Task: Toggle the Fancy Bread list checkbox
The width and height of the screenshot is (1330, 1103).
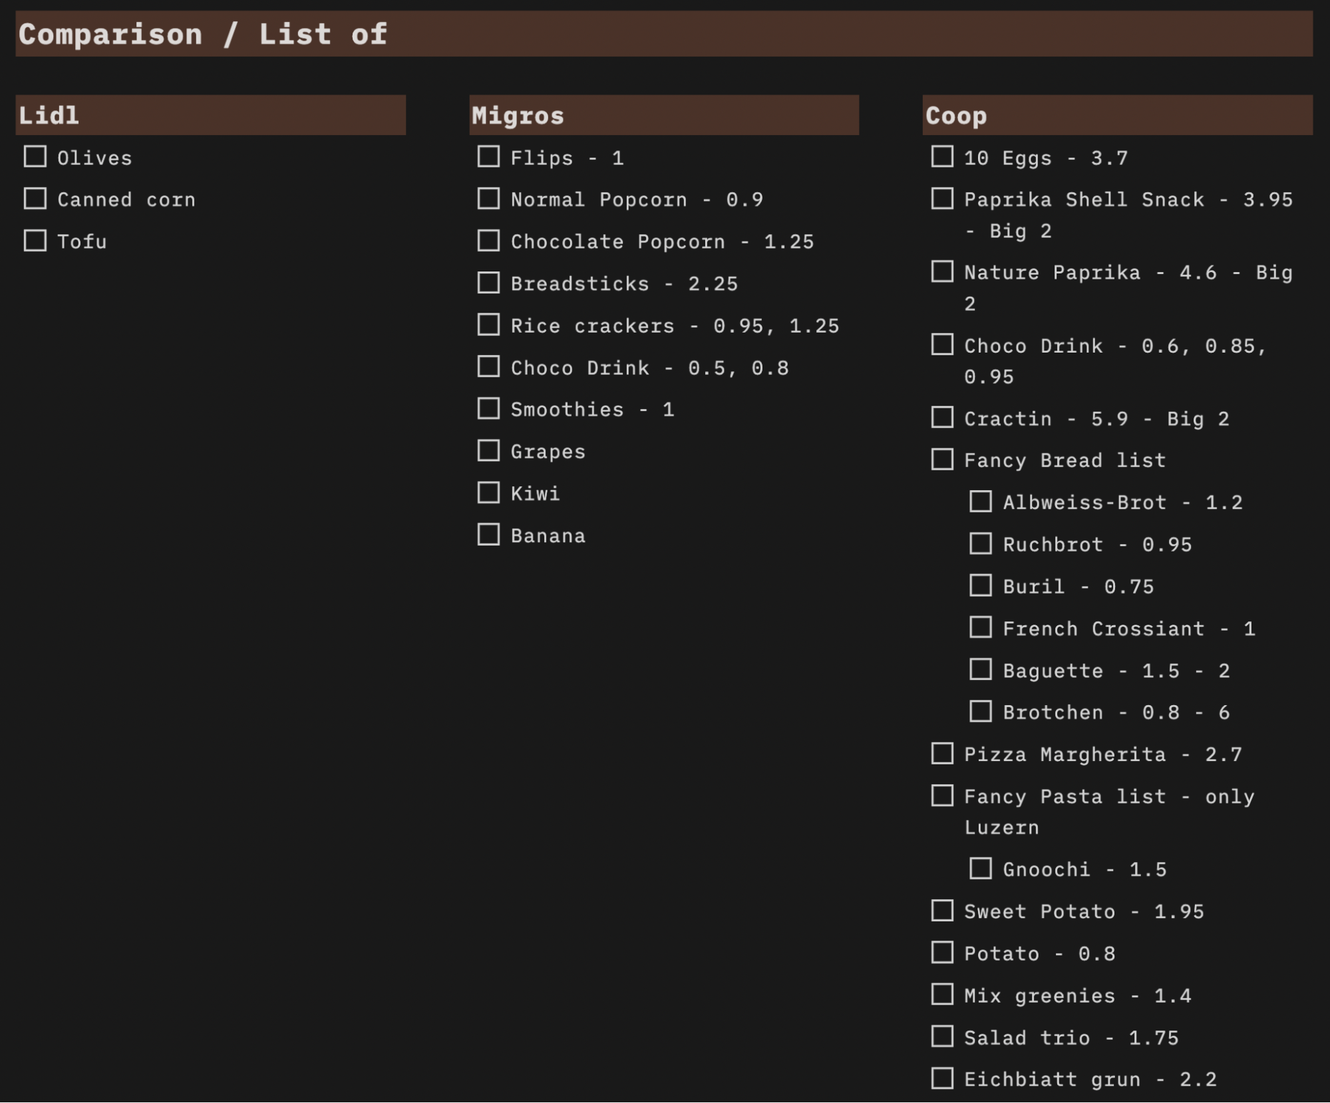Action: pyautogui.click(x=942, y=460)
